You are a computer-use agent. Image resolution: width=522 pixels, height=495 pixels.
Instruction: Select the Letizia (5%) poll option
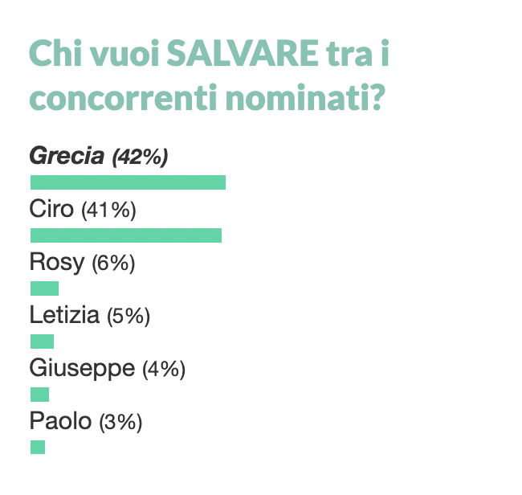point(90,316)
